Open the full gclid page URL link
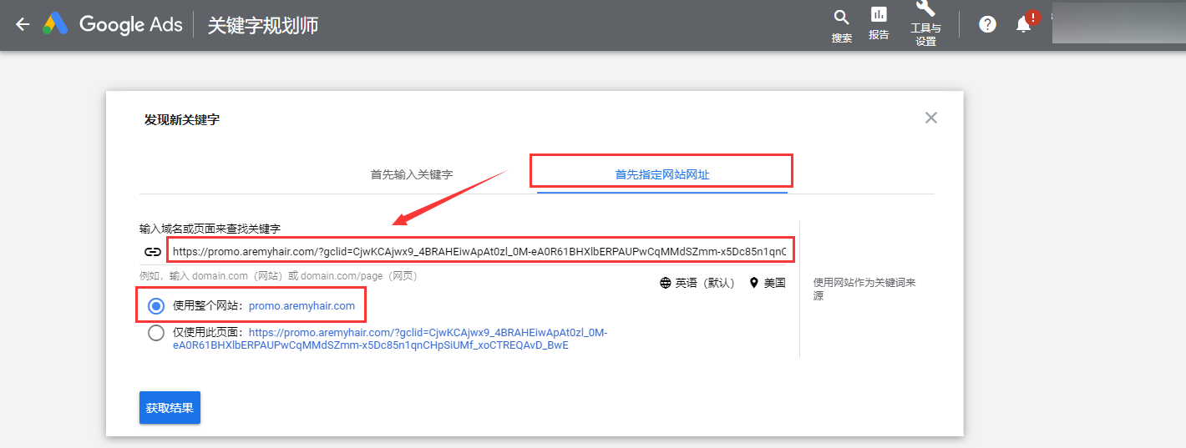The height and width of the screenshot is (448, 1186). point(390,339)
